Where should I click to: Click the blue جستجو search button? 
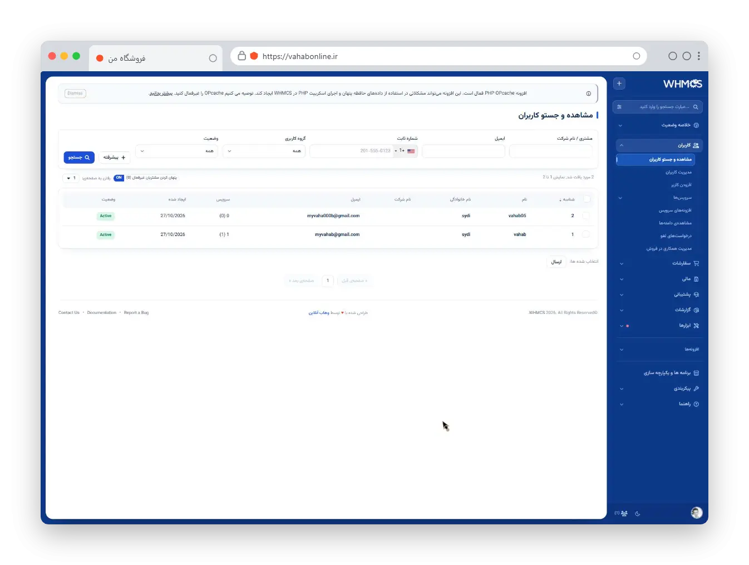pyautogui.click(x=79, y=158)
